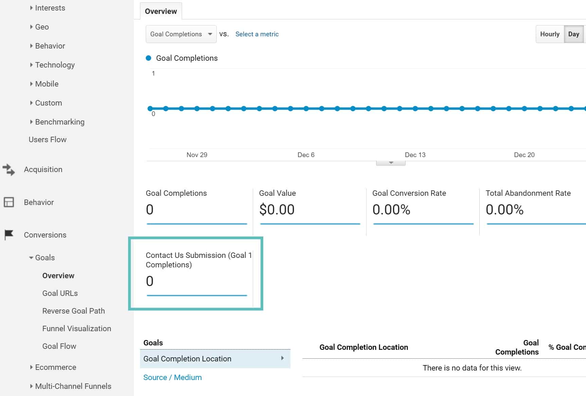This screenshot has width=586, height=396.
Task: Click the Goal Completions legend dot
Action: 148,58
